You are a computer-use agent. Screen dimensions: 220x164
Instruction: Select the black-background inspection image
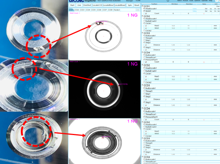[x=104, y=89]
